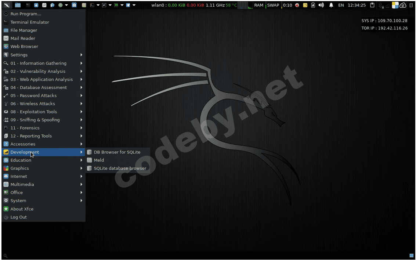Open the dropdown arrow beside the green globe
The height and width of the screenshot is (260, 416).
[66, 5]
